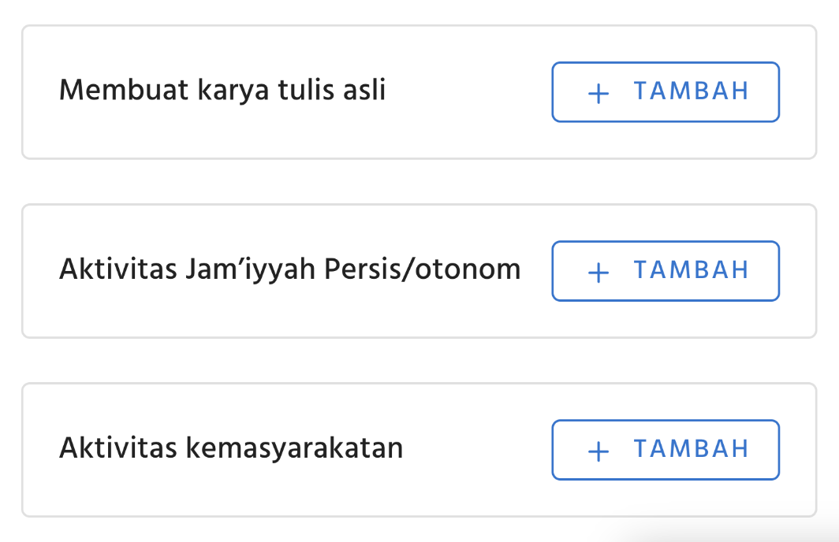Click 'Aktivitas' in the Aktivitas kemasyarakatan title
Screen dimensions: 839x542
point(118,449)
